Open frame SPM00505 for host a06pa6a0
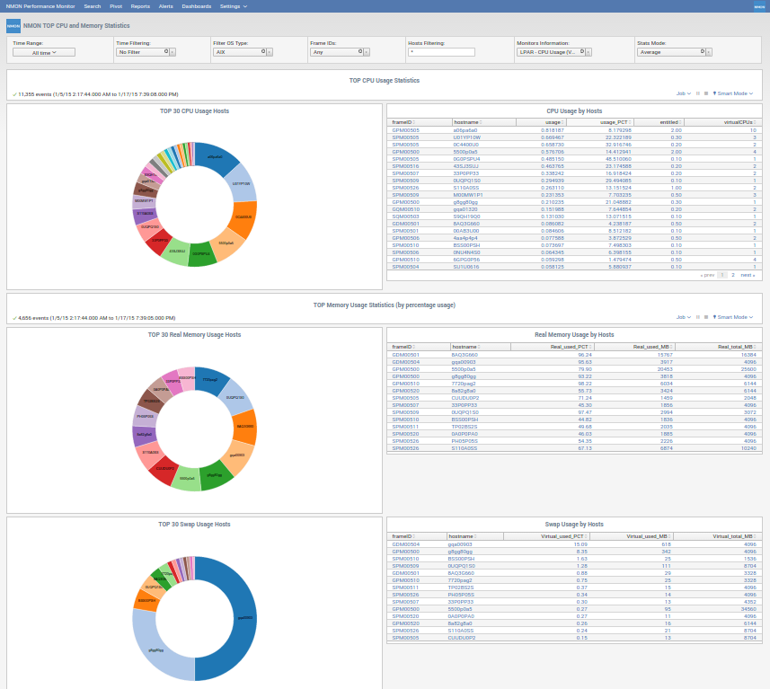The width and height of the screenshot is (770, 689). 405,130
